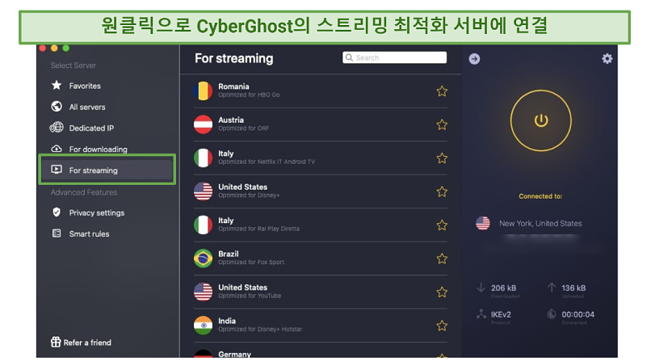Image resolution: width=651 pixels, height=362 pixels.
Task: Open Privacy settings shield icon
Action: [x=57, y=213]
